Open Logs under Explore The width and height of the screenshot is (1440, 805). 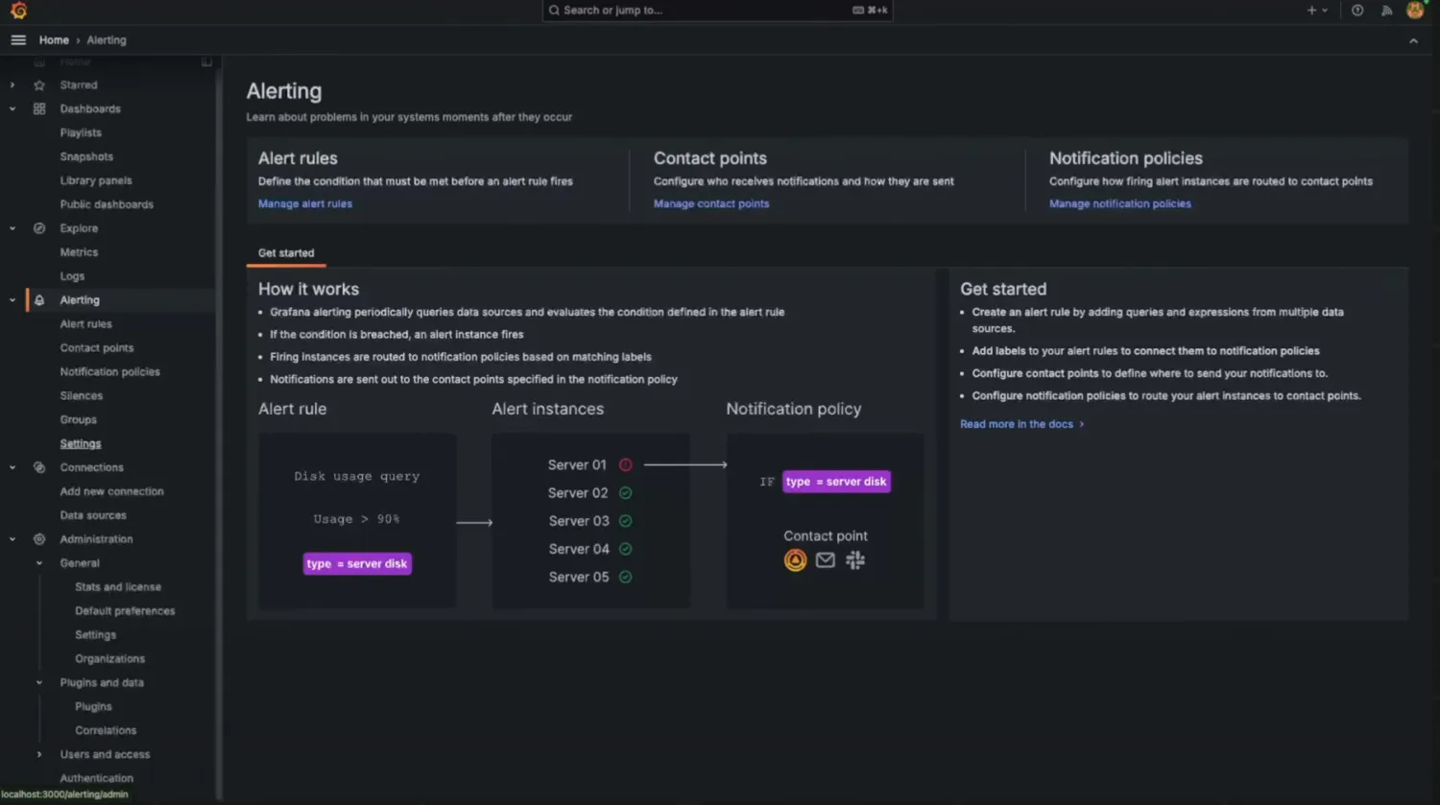click(x=72, y=276)
